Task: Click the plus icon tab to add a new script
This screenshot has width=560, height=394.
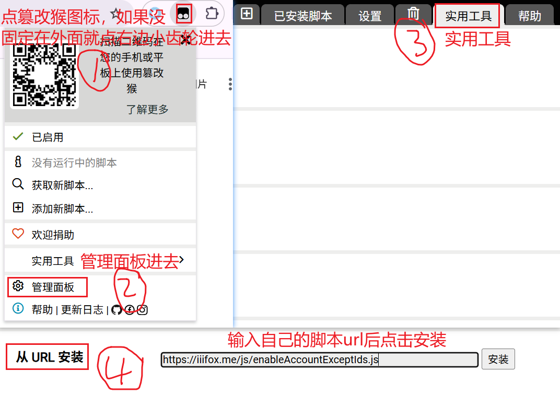Action: pyautogui.click(x=247, y=14)
